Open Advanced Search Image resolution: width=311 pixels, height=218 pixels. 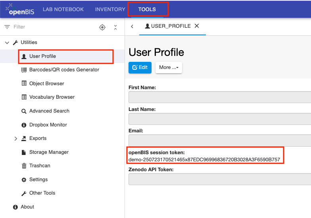pos(49,111)
